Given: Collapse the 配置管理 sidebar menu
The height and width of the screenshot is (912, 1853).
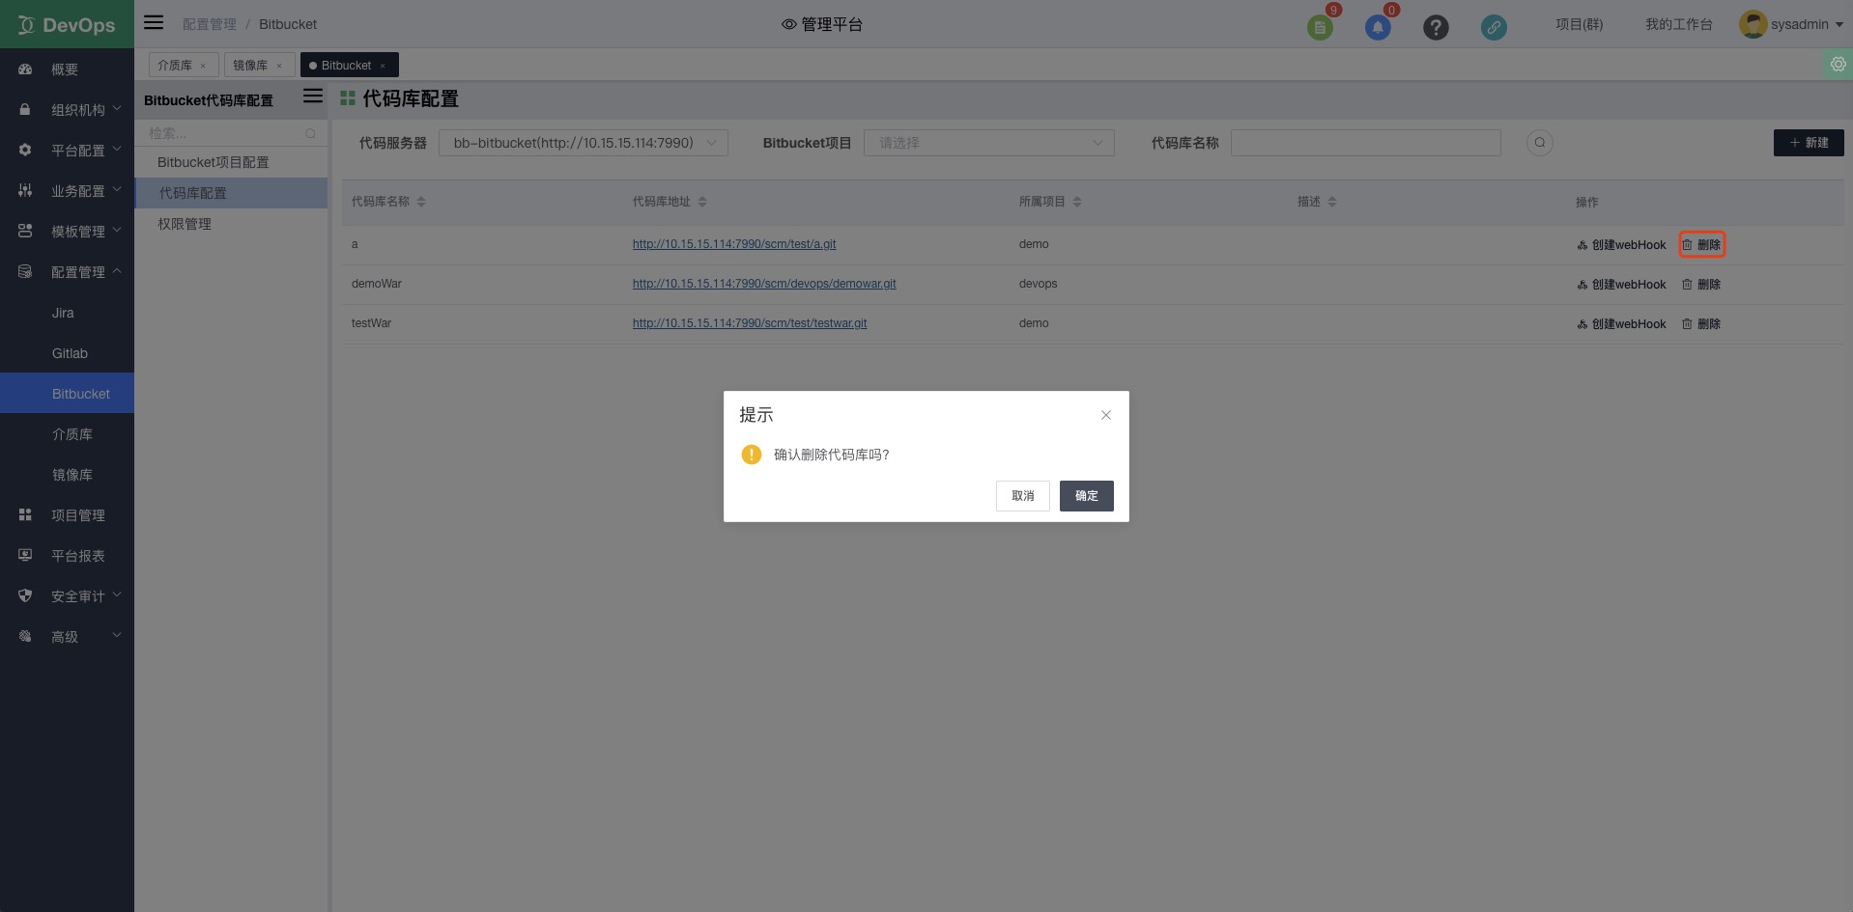Looking at the screenshot, I should click(x=67, y=272).
